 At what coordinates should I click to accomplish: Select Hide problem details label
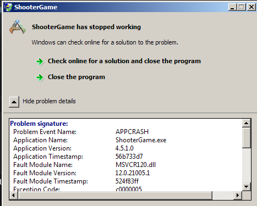point(49,101)
